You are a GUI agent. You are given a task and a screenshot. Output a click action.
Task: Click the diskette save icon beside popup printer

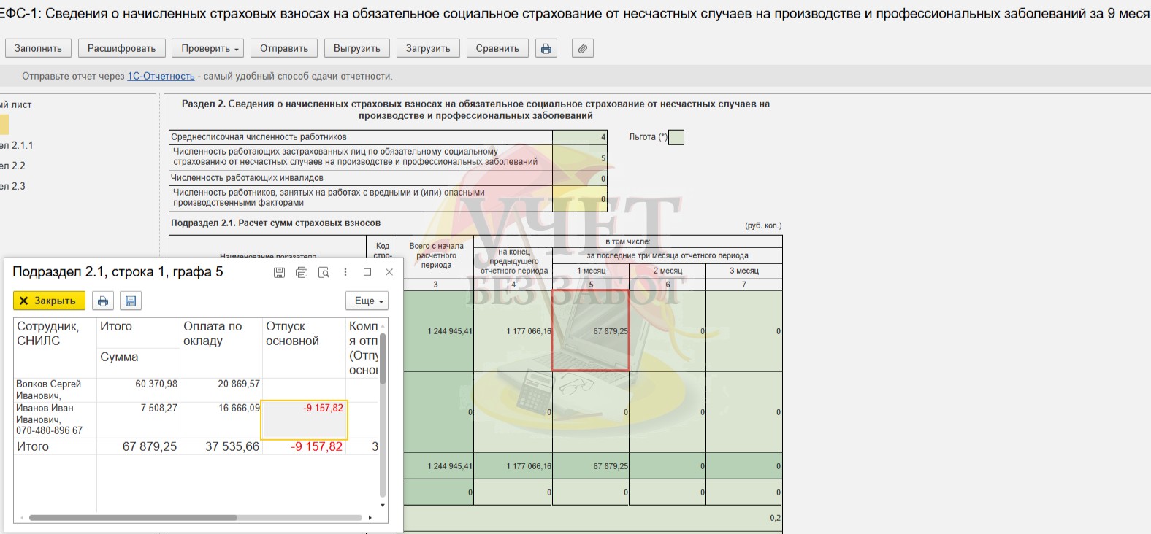point(131,301)
